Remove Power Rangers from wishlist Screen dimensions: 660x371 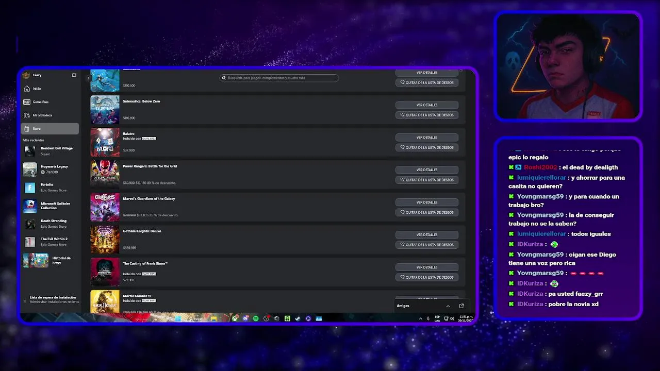[427, 180]
